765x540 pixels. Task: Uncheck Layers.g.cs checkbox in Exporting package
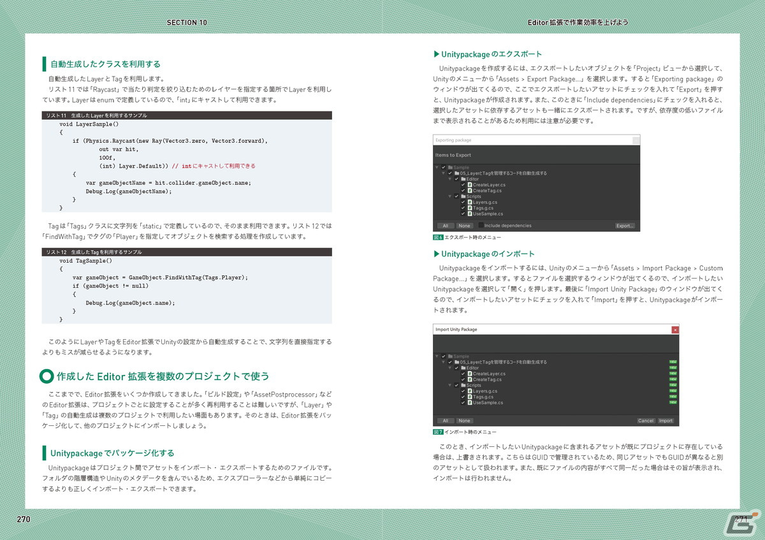tap(463, 202)
